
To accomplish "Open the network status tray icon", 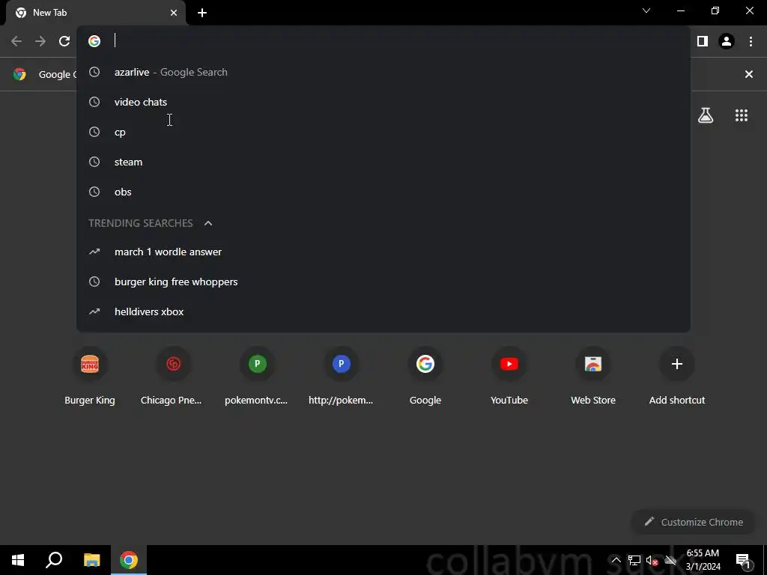I will point(634,560).
